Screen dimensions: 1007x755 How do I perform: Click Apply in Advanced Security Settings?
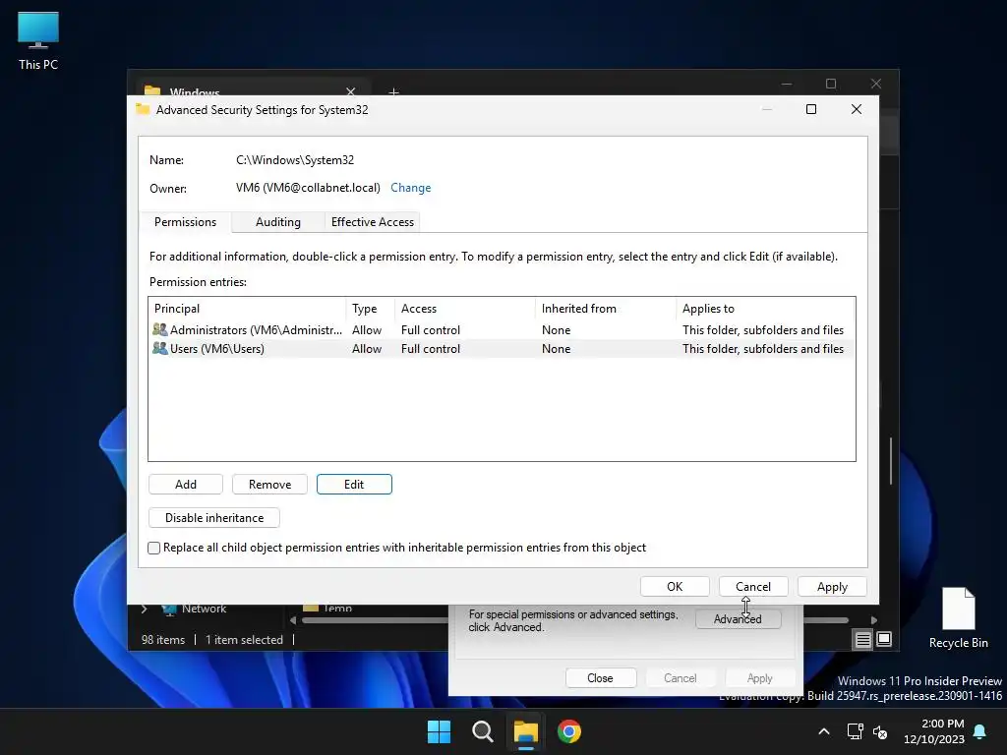tap(832, 586)
